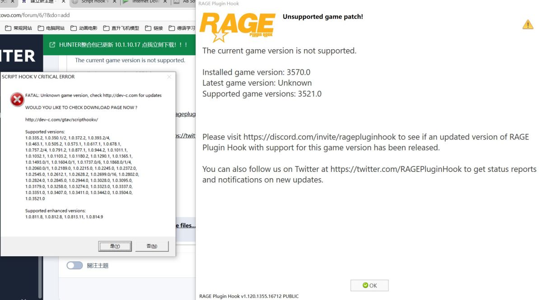Click the yellow warning triangle icon
542x300 pixels.
coord(528,24)
